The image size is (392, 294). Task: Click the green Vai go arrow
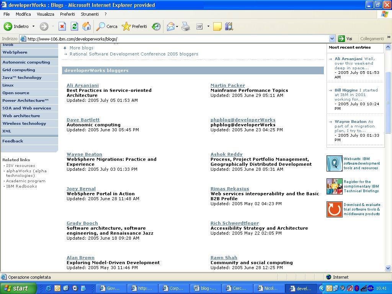[341, 39]
